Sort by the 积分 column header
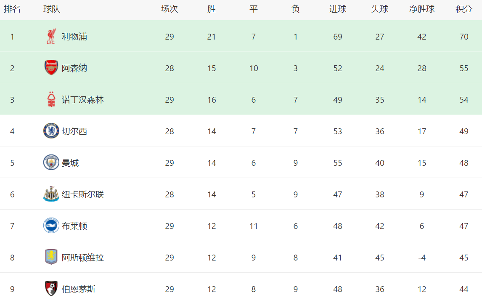The image size is (482, 303). [463, 9]
